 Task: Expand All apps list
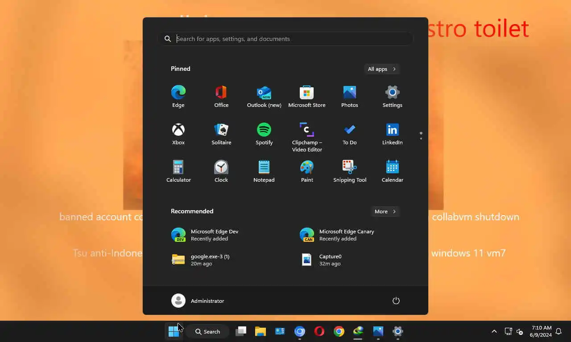click(x=382, y=69)
